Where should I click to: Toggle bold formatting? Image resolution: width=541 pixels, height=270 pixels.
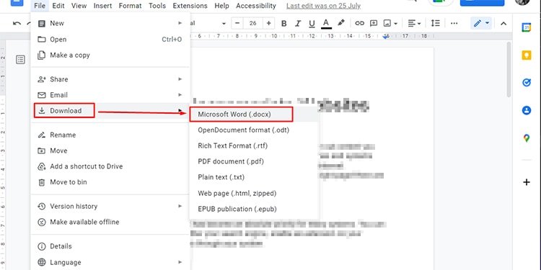tap(284, 24)
